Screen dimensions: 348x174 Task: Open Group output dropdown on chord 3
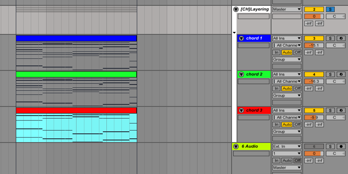(287, 132)
